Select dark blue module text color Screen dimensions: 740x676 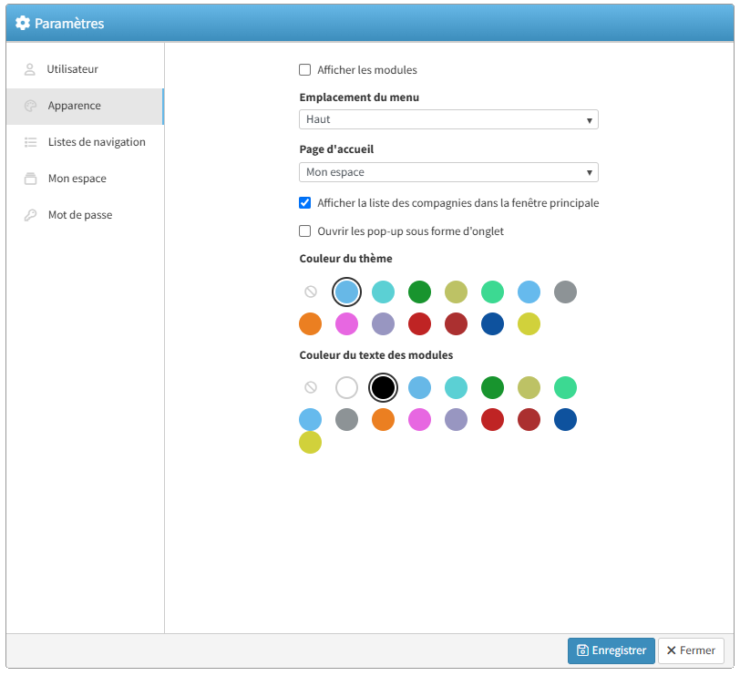coord(565,420)
